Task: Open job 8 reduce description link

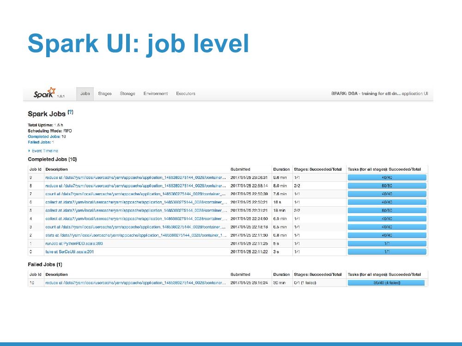Action: click(135, 185)
